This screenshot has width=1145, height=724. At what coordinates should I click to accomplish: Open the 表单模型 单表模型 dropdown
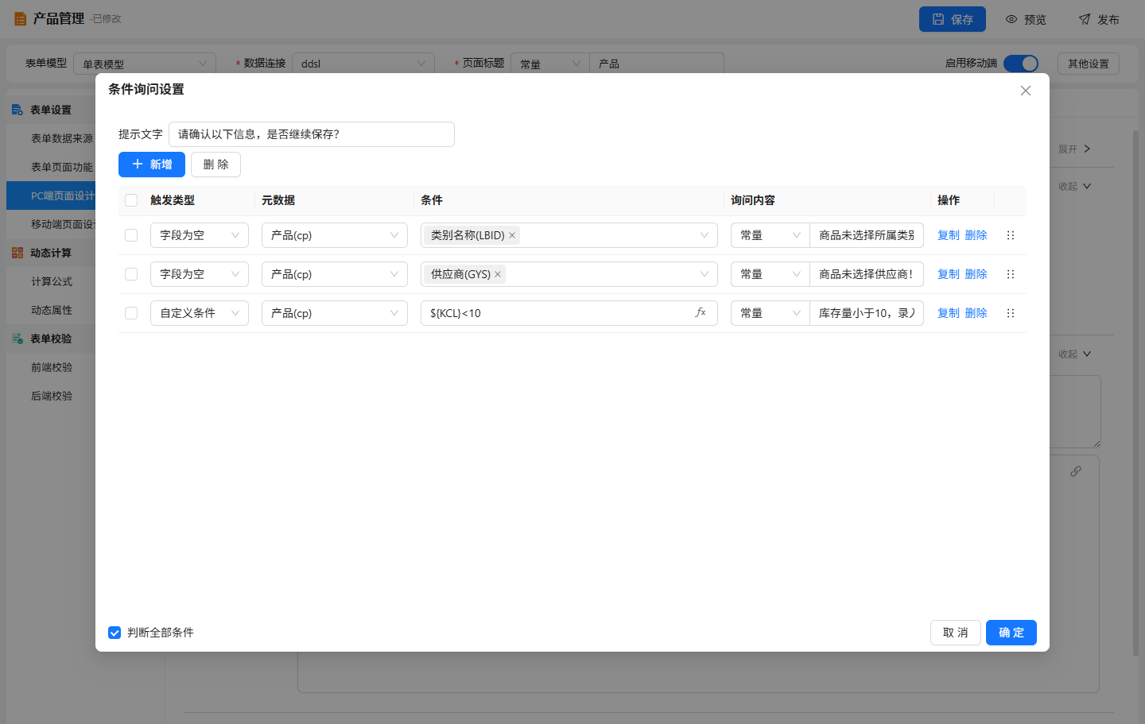145,64
